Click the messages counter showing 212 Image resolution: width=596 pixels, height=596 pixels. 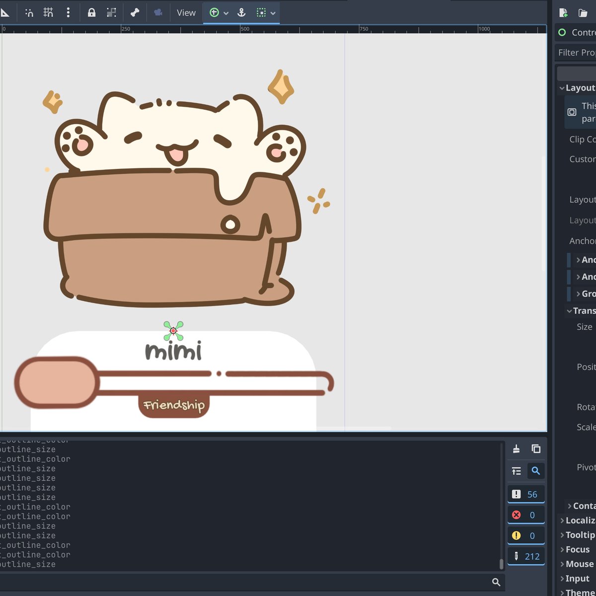tap(526, 556)
